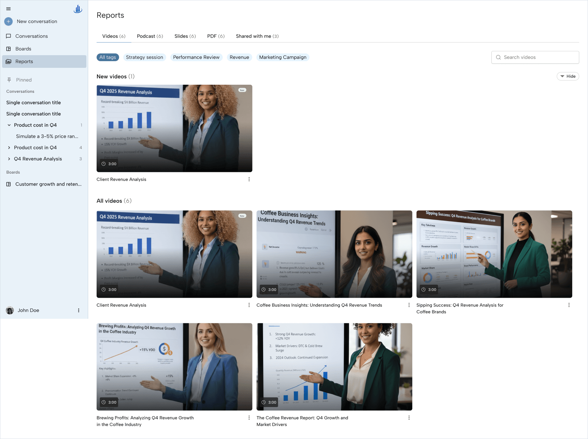588x439 pixels.
Task: Play the Brewing Profits video thumbnail
Action: click(x=174, y=367)
